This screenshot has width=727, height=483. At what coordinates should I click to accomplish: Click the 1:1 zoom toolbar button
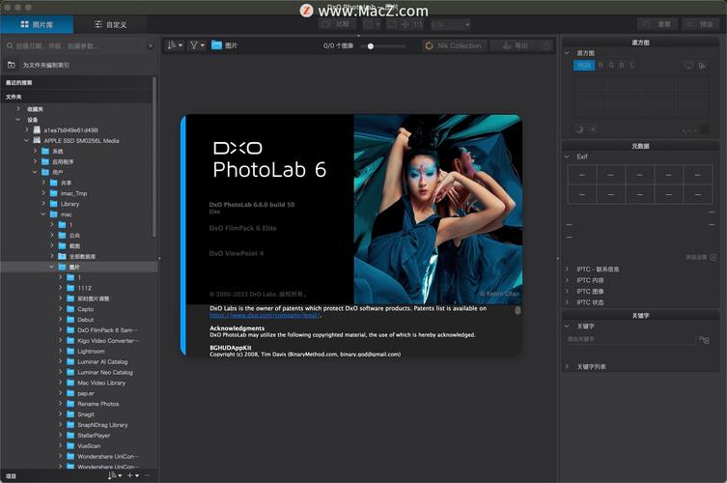pos(418,24)
